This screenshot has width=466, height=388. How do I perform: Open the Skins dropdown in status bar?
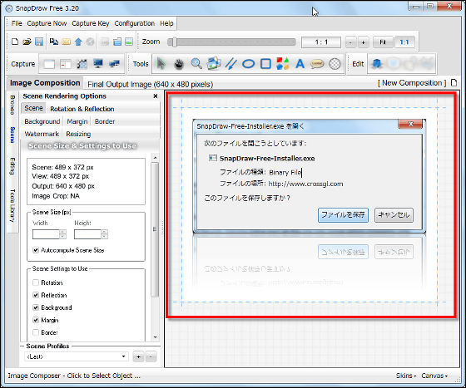pyautogui.click(x=406, y=376)
